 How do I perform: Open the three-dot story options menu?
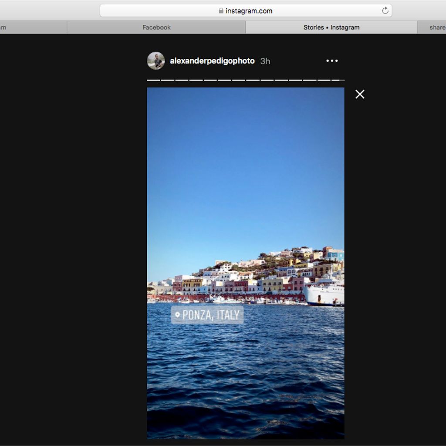pos(332,61)
